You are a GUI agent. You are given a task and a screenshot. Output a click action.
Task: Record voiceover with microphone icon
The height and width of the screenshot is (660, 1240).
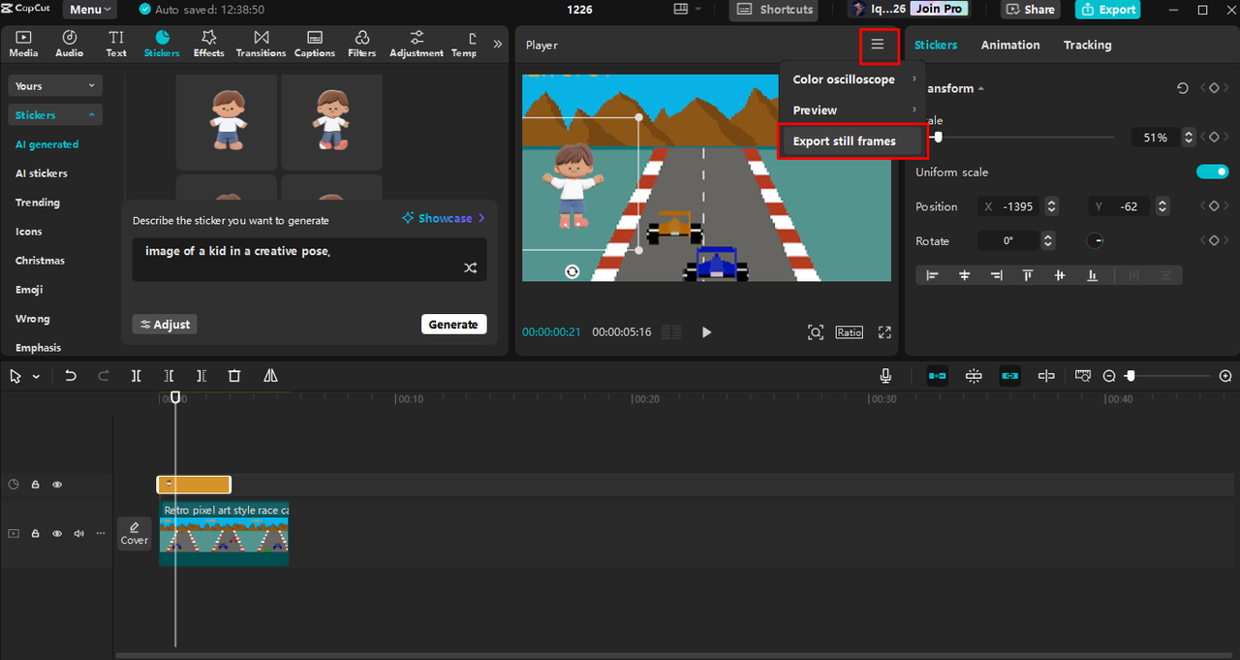point(885,376)
